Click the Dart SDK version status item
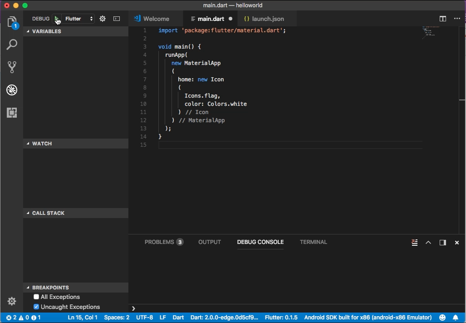The height and width of the screenshot is (323, 466). click(x=225, y=318)
